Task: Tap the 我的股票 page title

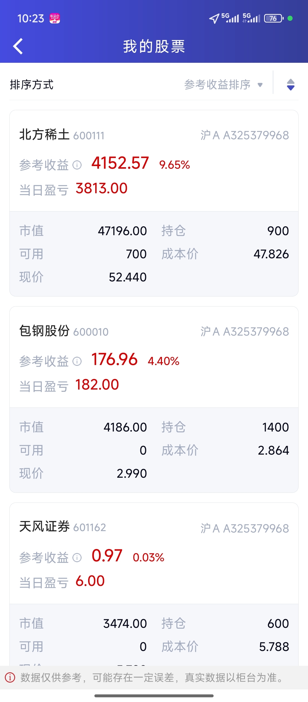Action: point(154,46)
